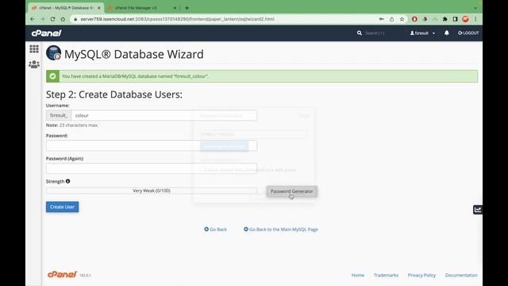Image resolution: width=508 pixels, height=286 pixels.
Task: Expand the fzresult account dropdown
Action: pyautogui.click(x=422, y=33)
